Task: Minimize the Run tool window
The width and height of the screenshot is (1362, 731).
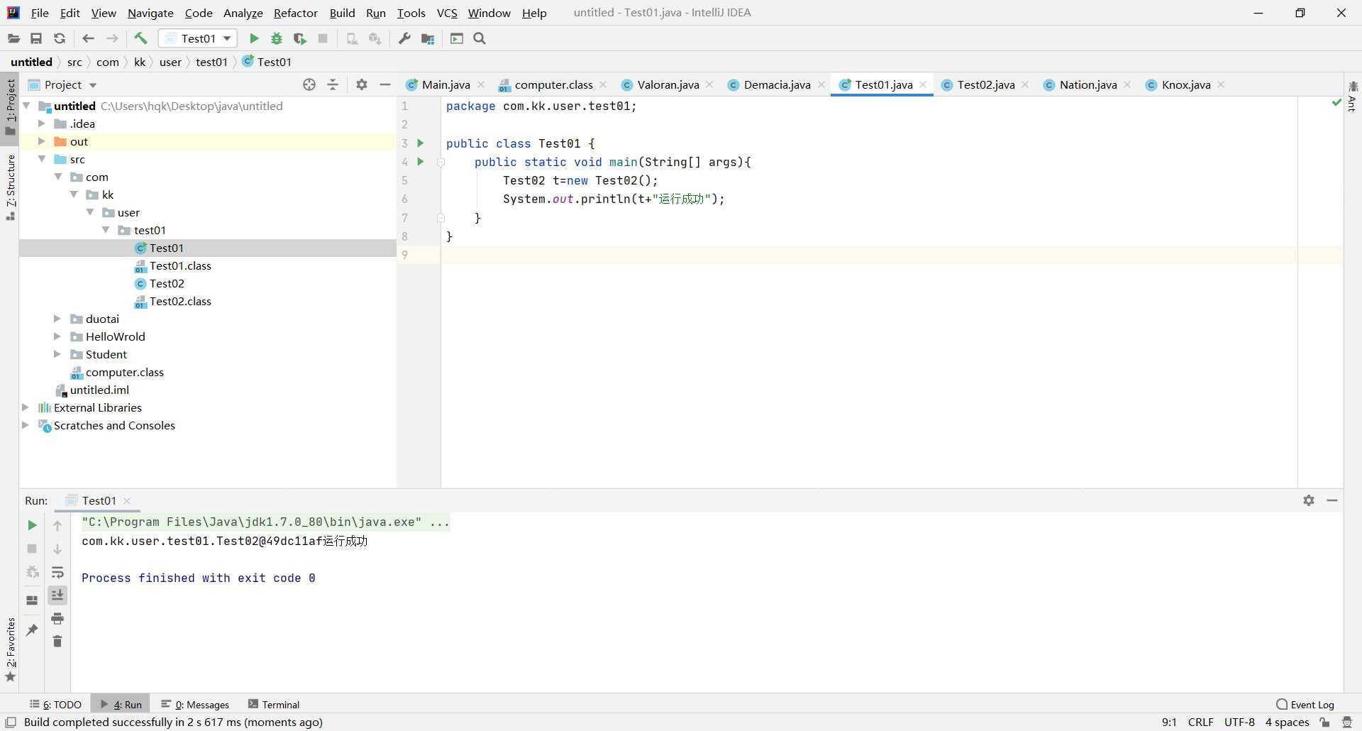Action: (x=1332, y=500)
